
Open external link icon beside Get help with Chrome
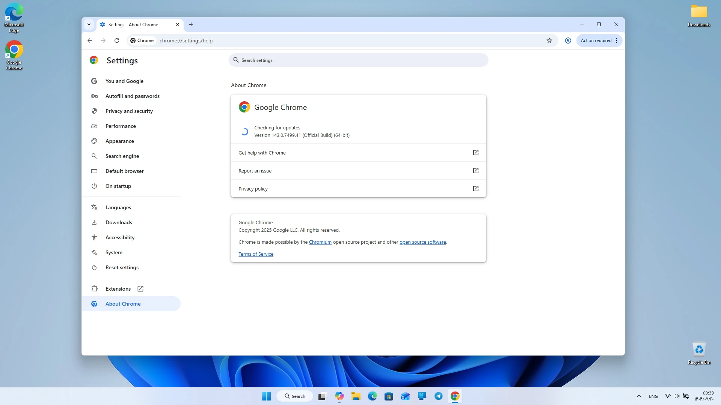pos(476,153)
